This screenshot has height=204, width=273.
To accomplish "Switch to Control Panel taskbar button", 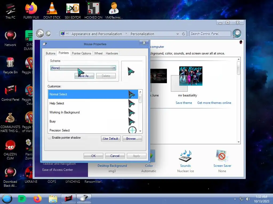I will (x=69, y=199).
